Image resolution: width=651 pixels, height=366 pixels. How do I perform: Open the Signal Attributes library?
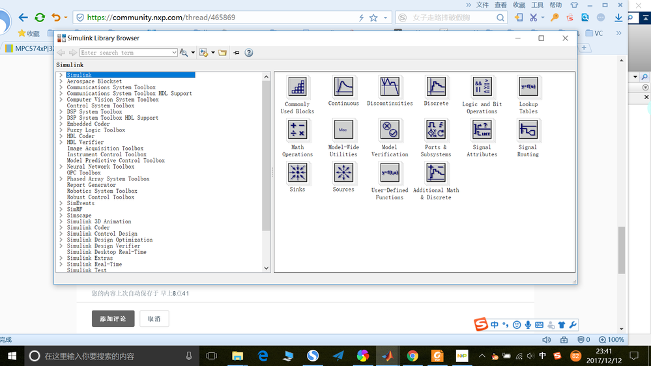click(482, 130)
